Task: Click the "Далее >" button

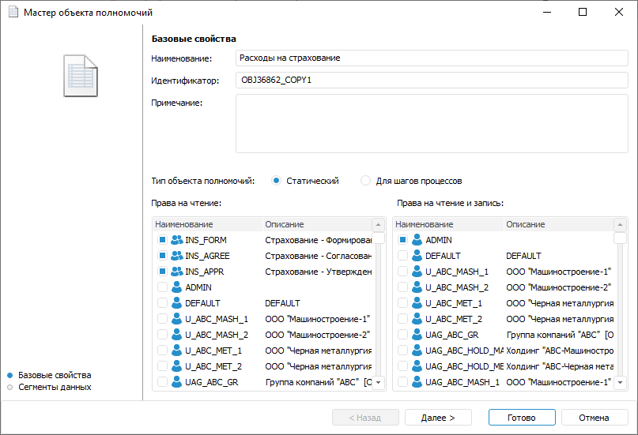Action: pos(437,418)
